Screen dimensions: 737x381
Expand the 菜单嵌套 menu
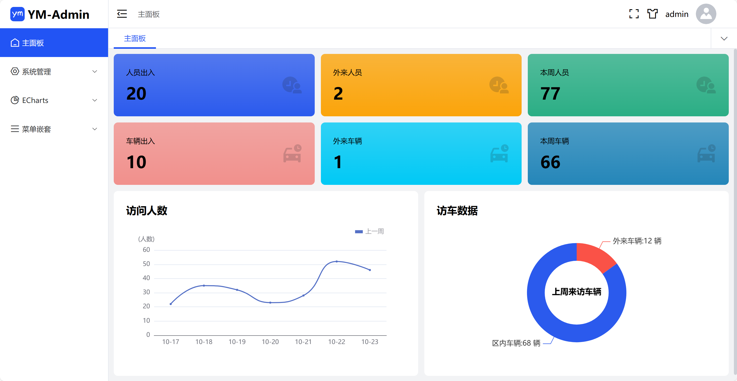[54, 129]
